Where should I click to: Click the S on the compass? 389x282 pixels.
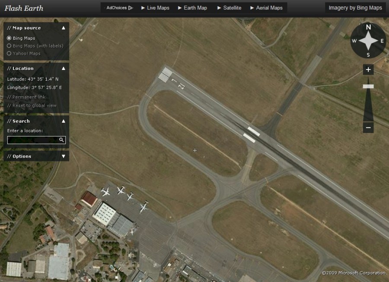368,55
